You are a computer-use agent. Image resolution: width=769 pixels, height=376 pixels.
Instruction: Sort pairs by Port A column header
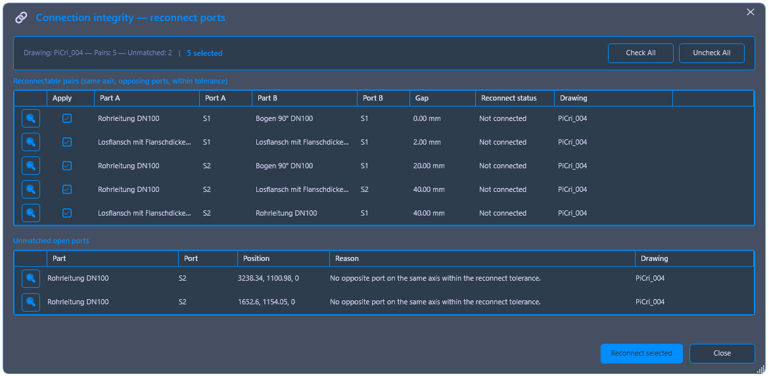click(225, 98)
